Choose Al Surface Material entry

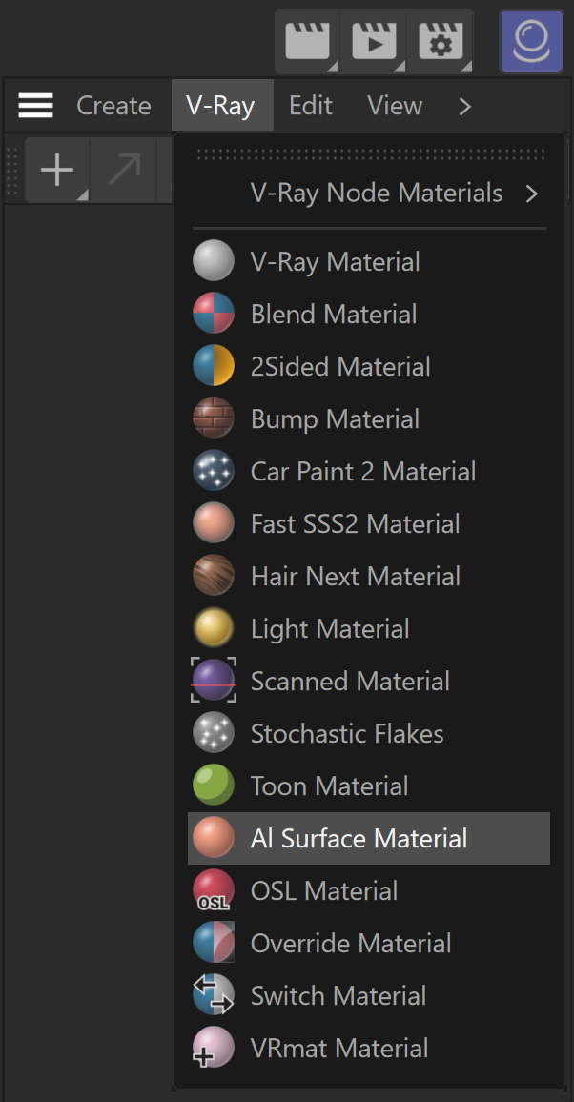(369, 839)
